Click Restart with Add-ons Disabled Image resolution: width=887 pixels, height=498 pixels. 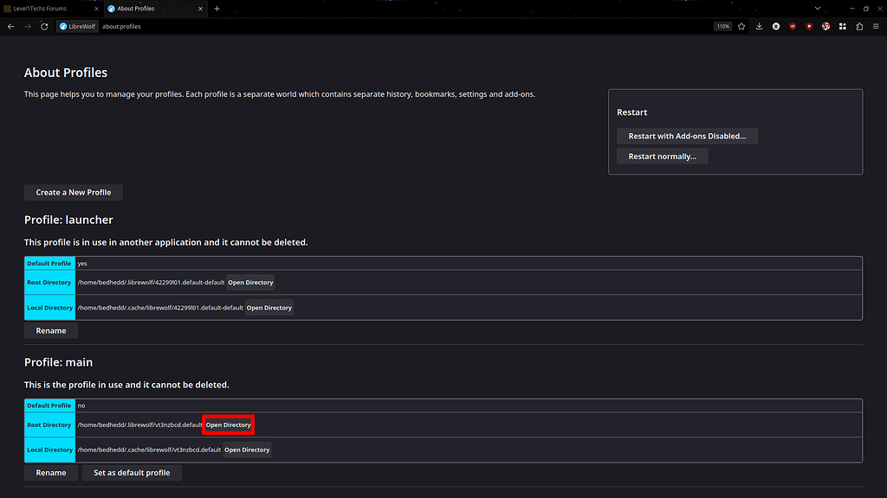click(687, 136)
